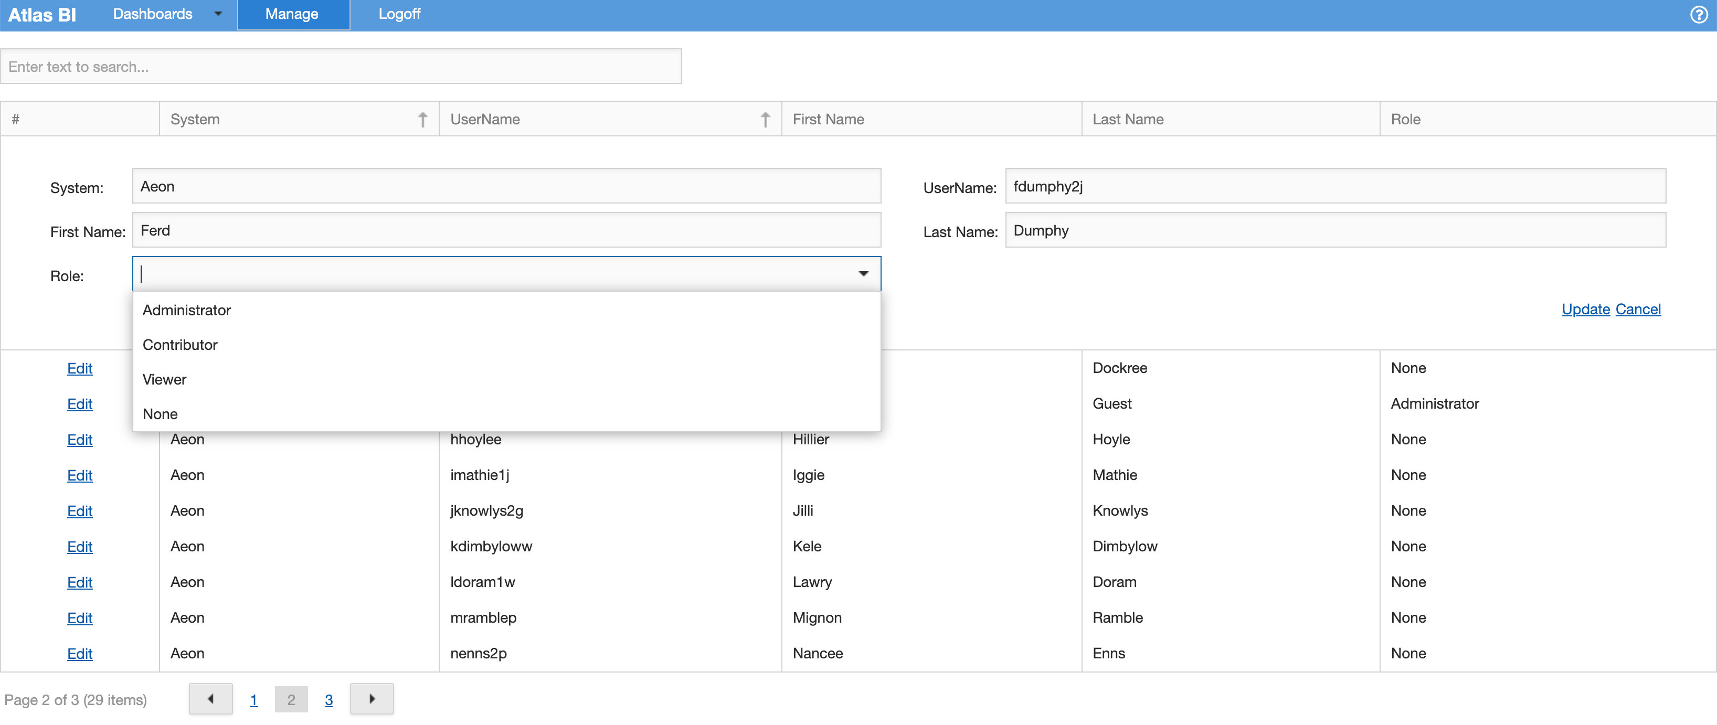The height and width of the screenshot is (725, 1717).
Task: Click Cancel to discard changes
Action: pyautogui.click(x=1639, y=309)
